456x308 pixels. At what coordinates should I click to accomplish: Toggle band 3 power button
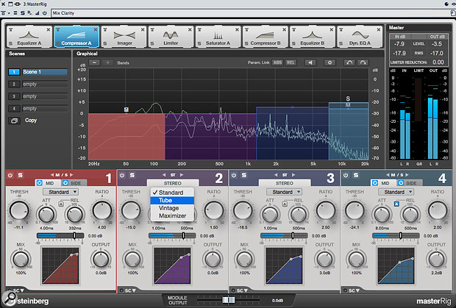pos(234,175)
